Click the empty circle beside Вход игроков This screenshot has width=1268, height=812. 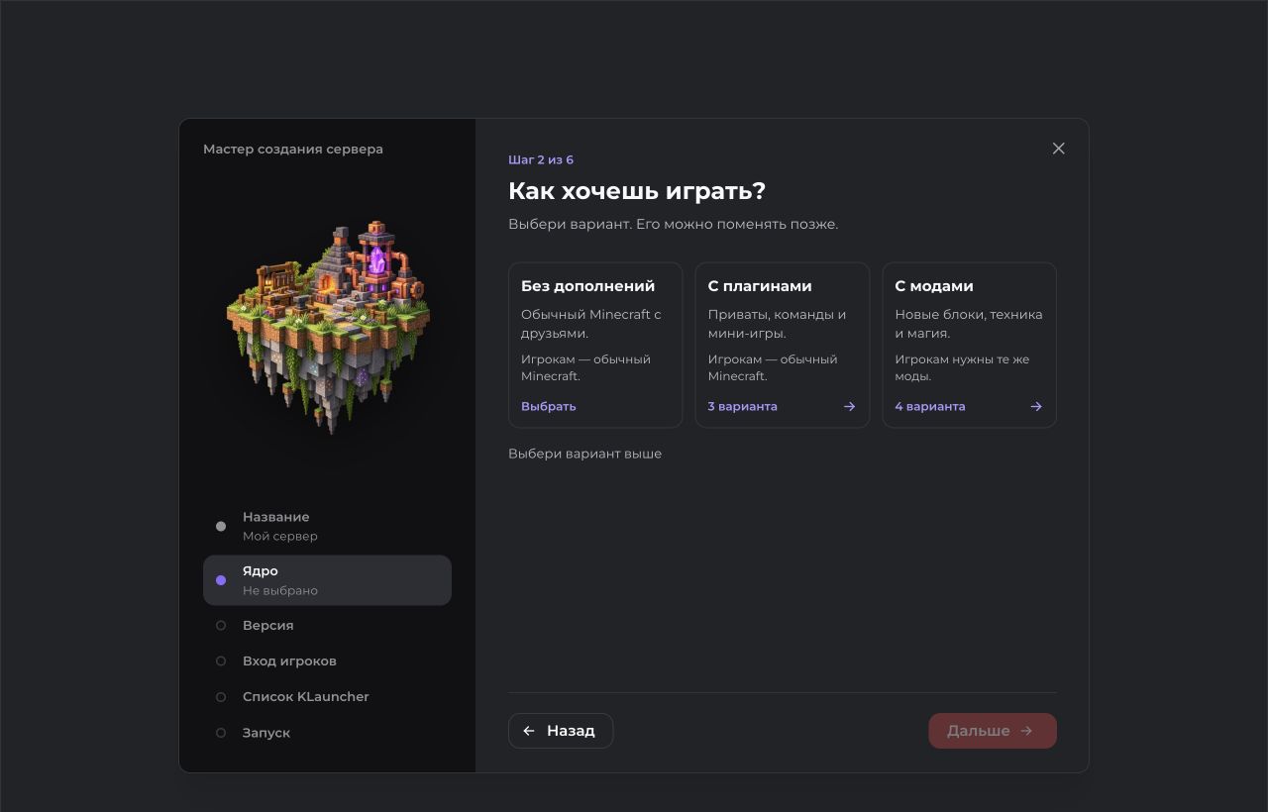(221, 660)
